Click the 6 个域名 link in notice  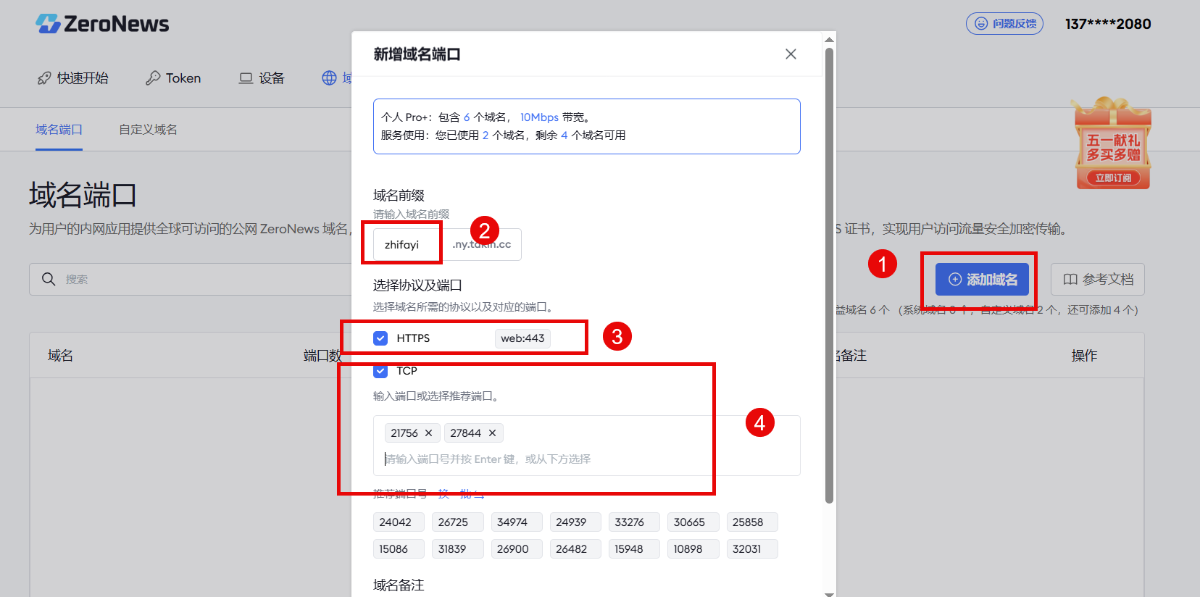(x=485, y=117)
